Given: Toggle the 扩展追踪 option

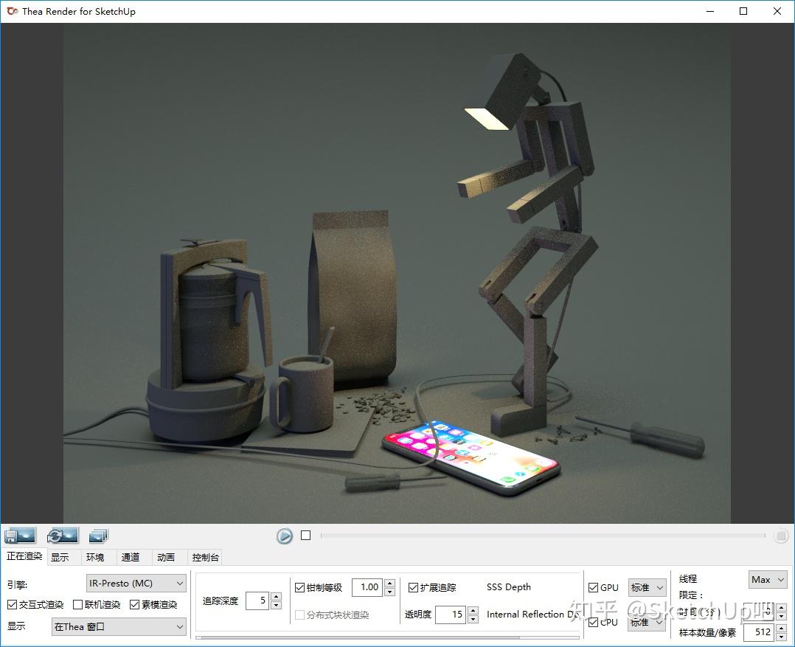Looking at the screenshot, I should pos(413,588).
